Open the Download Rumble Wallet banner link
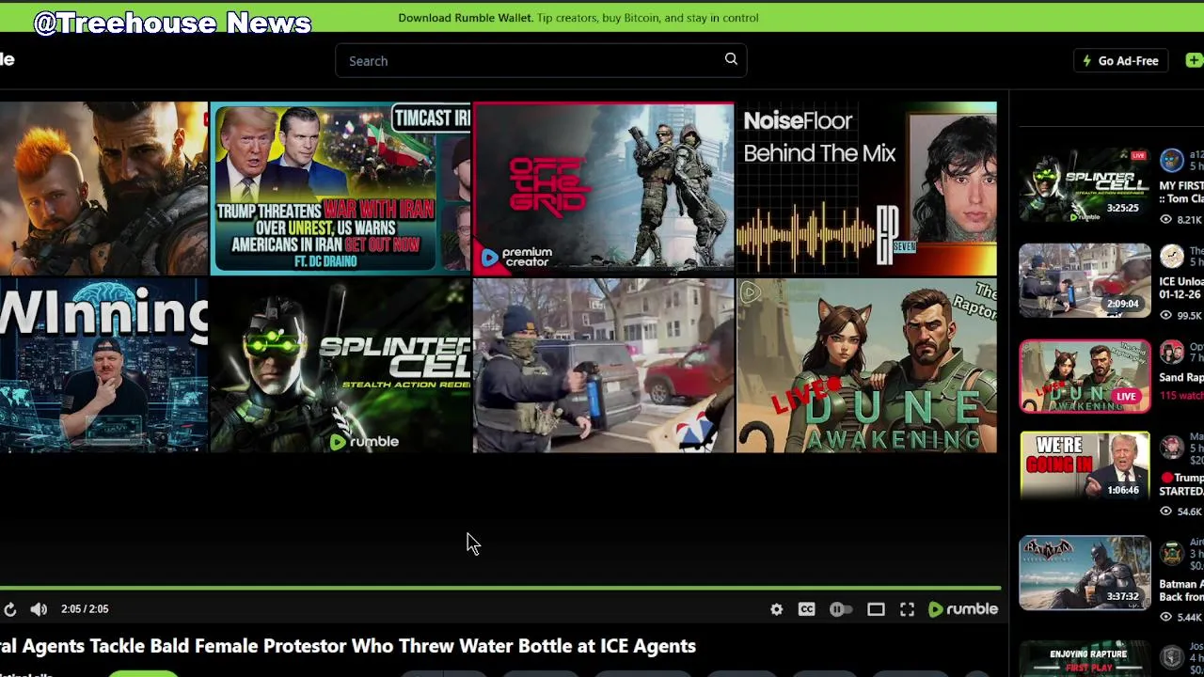The height and width of the screenshot is (677, 1204). tap(578, 17)
